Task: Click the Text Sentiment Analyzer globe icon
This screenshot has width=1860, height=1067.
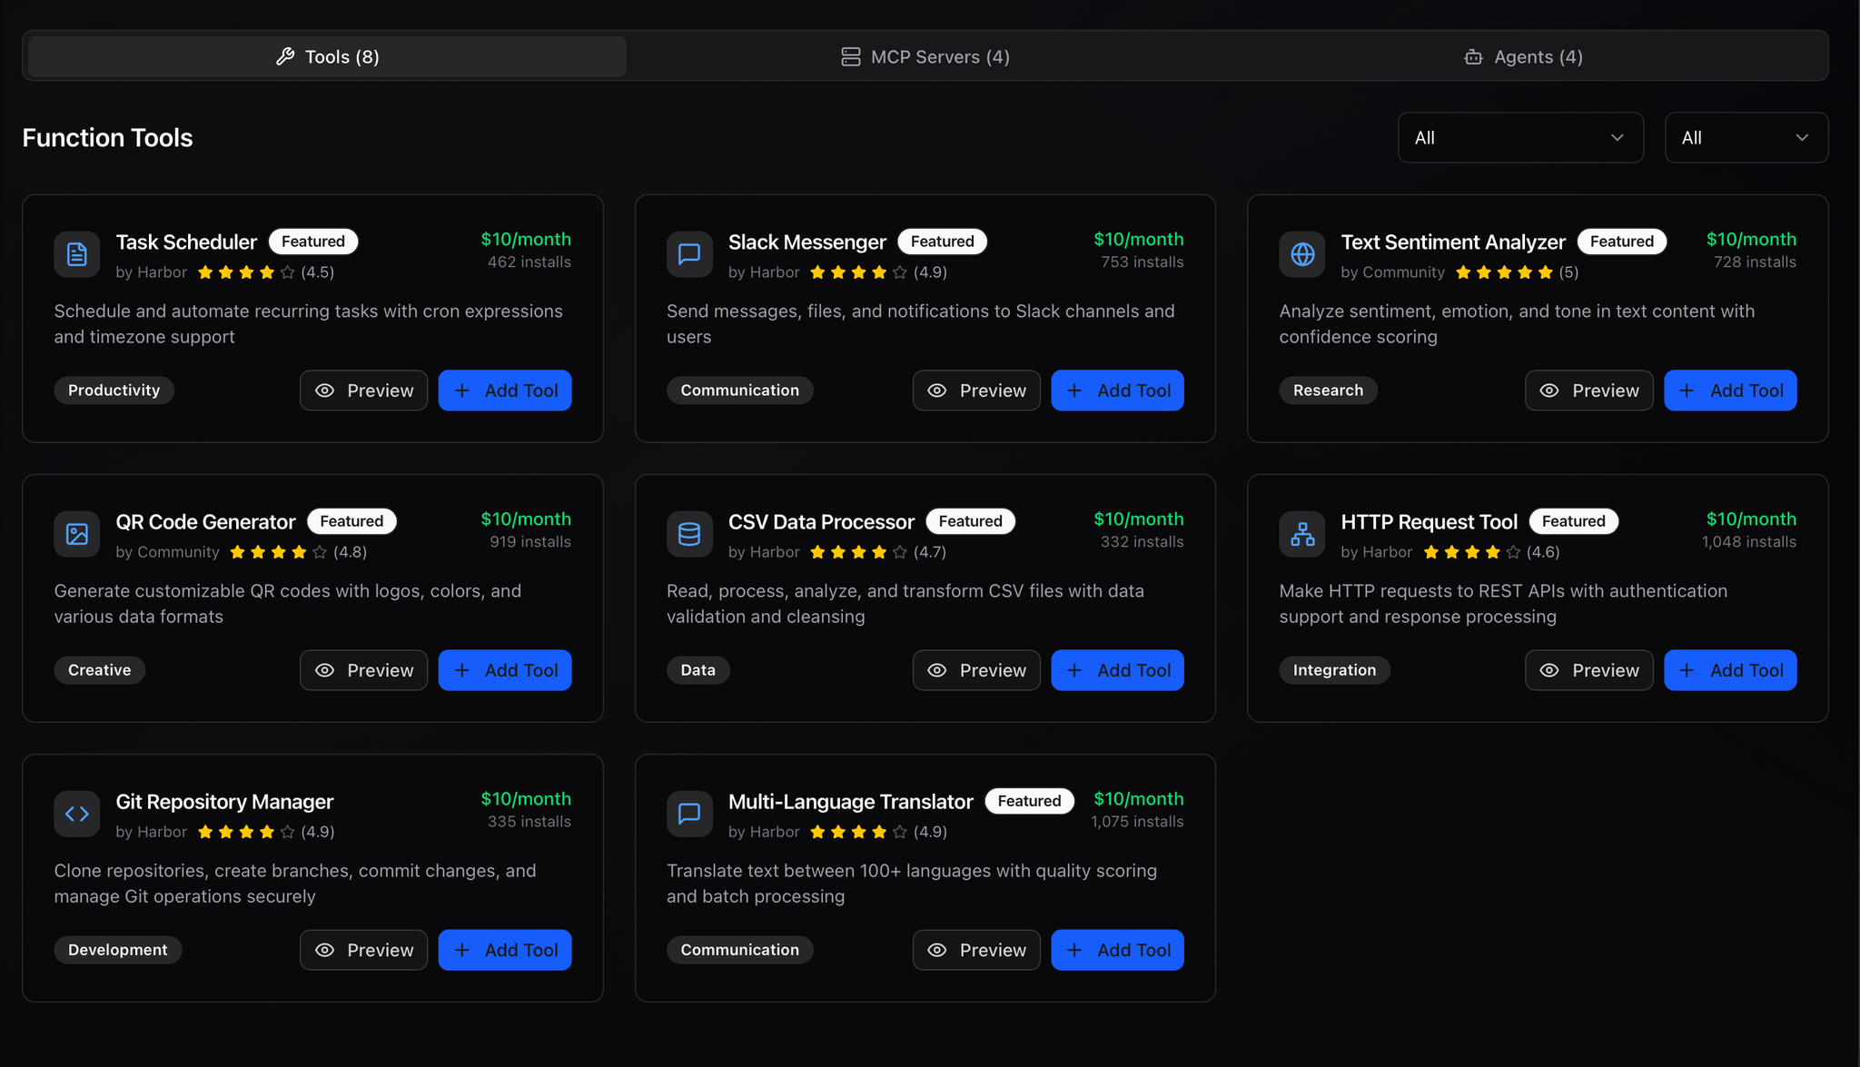Action: pos(1302,254)
